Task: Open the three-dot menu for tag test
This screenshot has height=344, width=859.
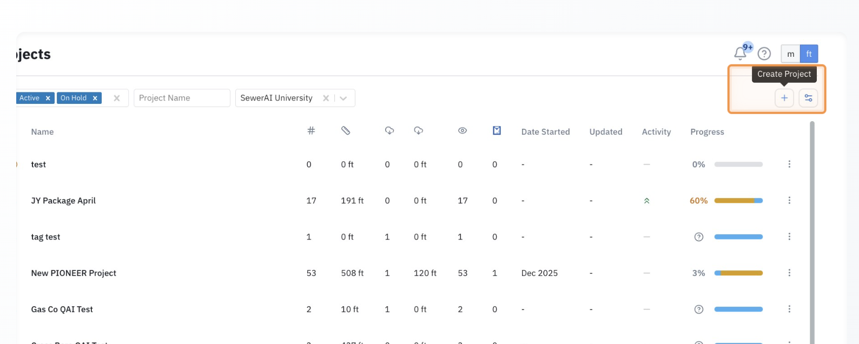Action: click(x=789, y=236)
